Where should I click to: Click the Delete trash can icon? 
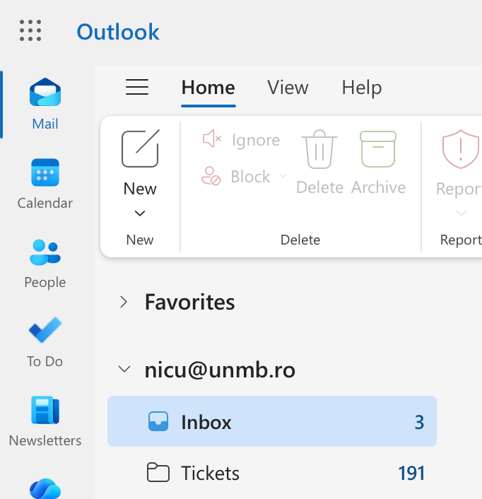(x=319, y=149)
